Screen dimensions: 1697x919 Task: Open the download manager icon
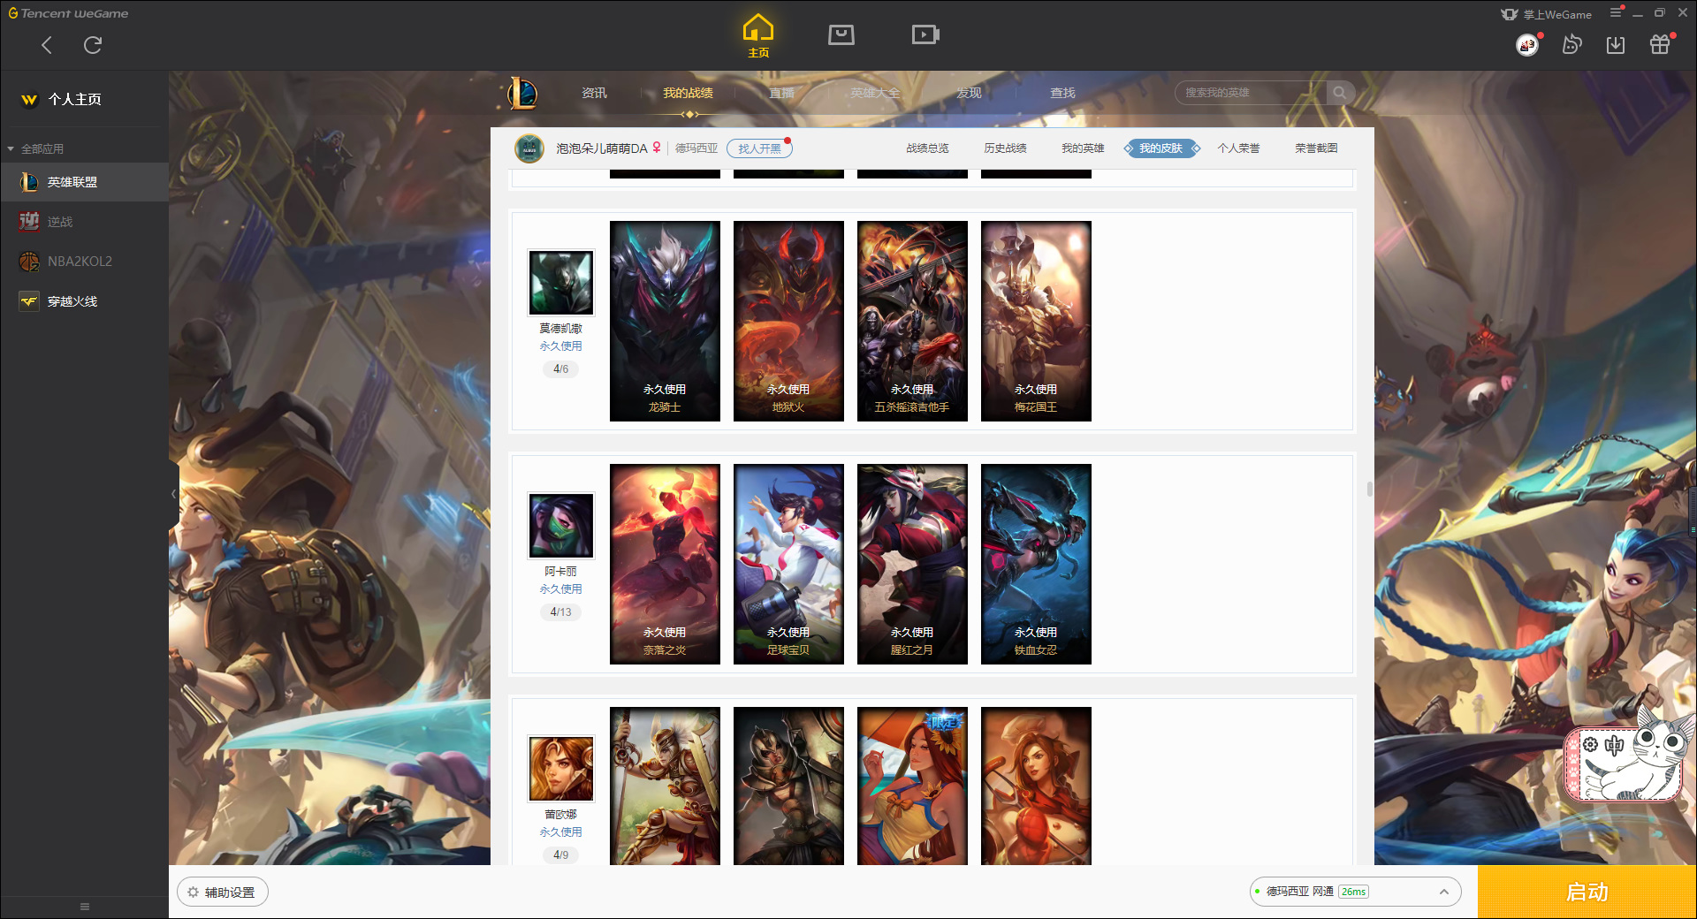[x=1616, y=45]
